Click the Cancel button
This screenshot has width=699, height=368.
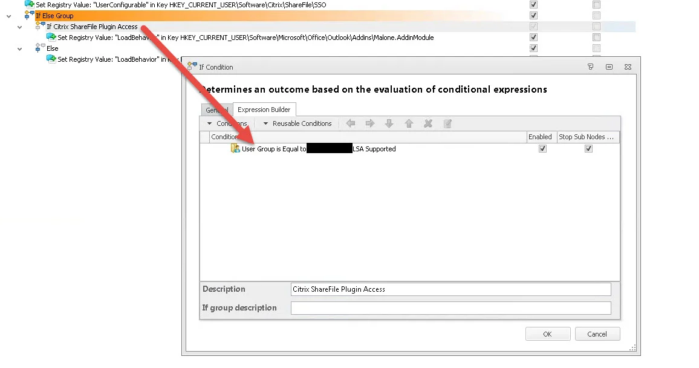(x=597, y=334)
